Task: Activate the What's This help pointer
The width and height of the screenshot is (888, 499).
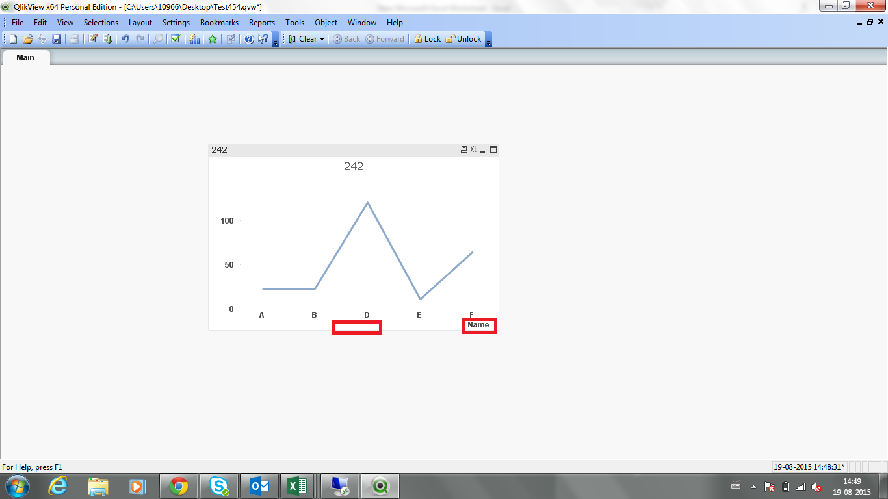Action: click(x=263, y=39)
